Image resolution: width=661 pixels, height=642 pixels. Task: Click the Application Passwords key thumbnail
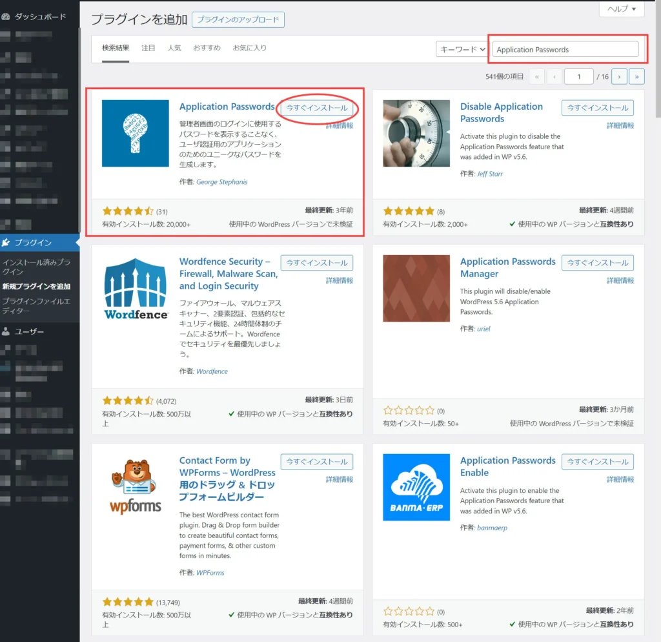pyautogui.click(x=135, y=134)
